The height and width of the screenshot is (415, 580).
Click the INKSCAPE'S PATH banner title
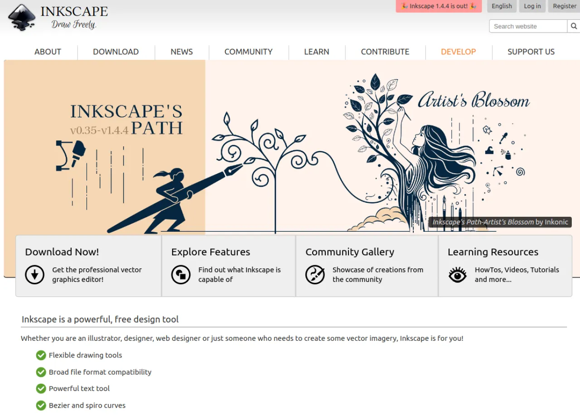pos(126,119)
